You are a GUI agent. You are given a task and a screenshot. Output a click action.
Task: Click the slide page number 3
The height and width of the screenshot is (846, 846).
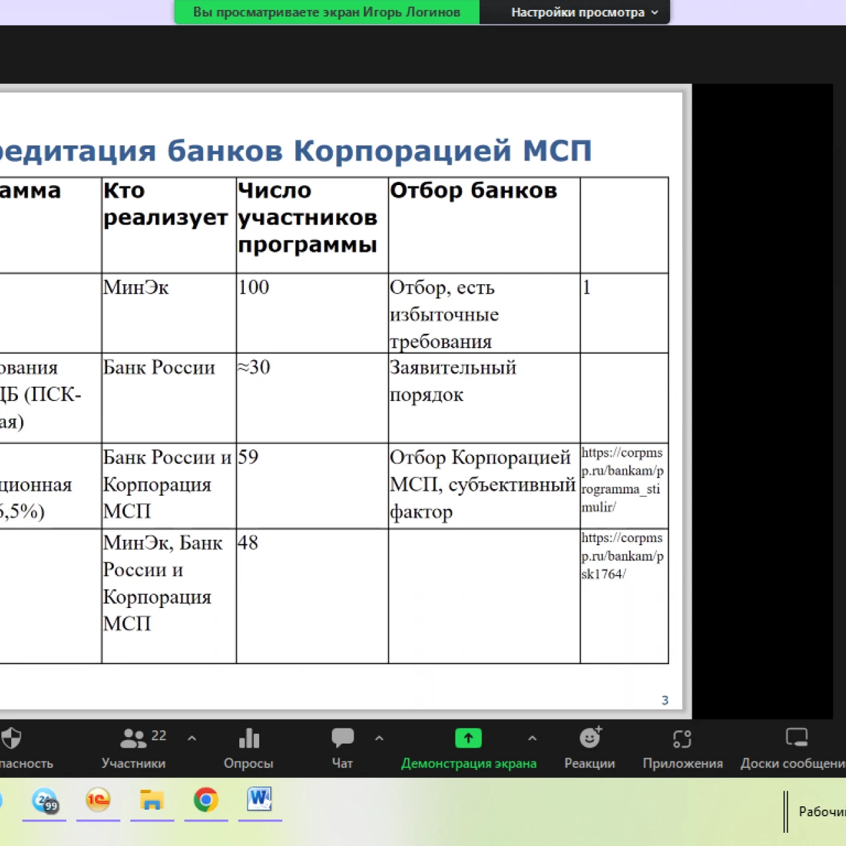pos(665,701)
